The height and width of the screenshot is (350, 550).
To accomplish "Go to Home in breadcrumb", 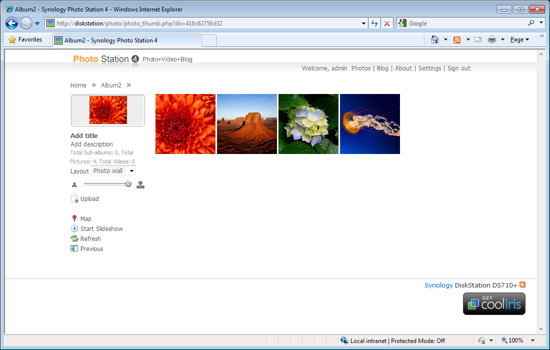I will click(78, 85).
